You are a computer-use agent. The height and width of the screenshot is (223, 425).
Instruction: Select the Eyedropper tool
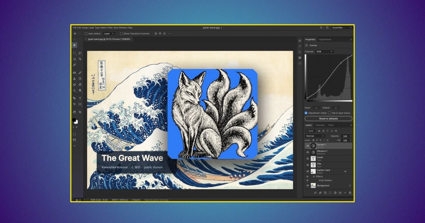coord(74,65)
